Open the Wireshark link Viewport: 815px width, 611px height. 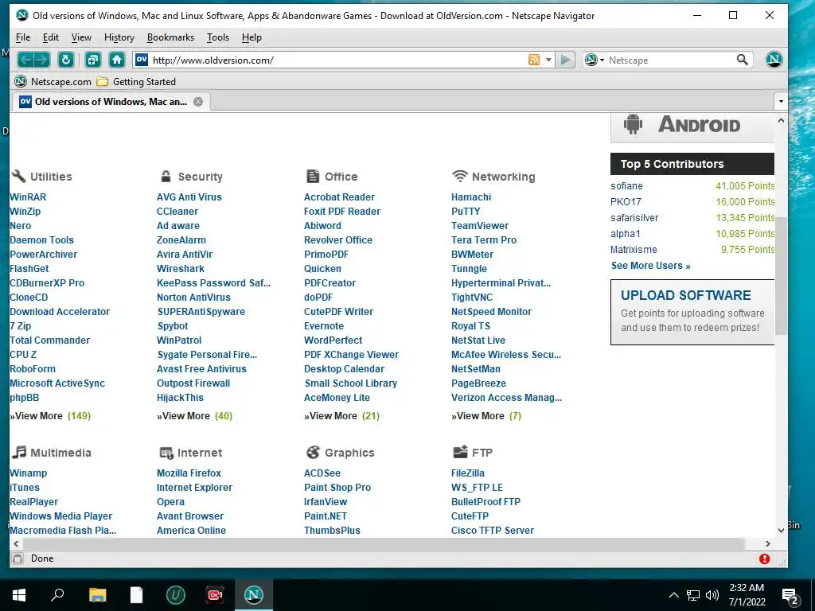tap(181, 269)
